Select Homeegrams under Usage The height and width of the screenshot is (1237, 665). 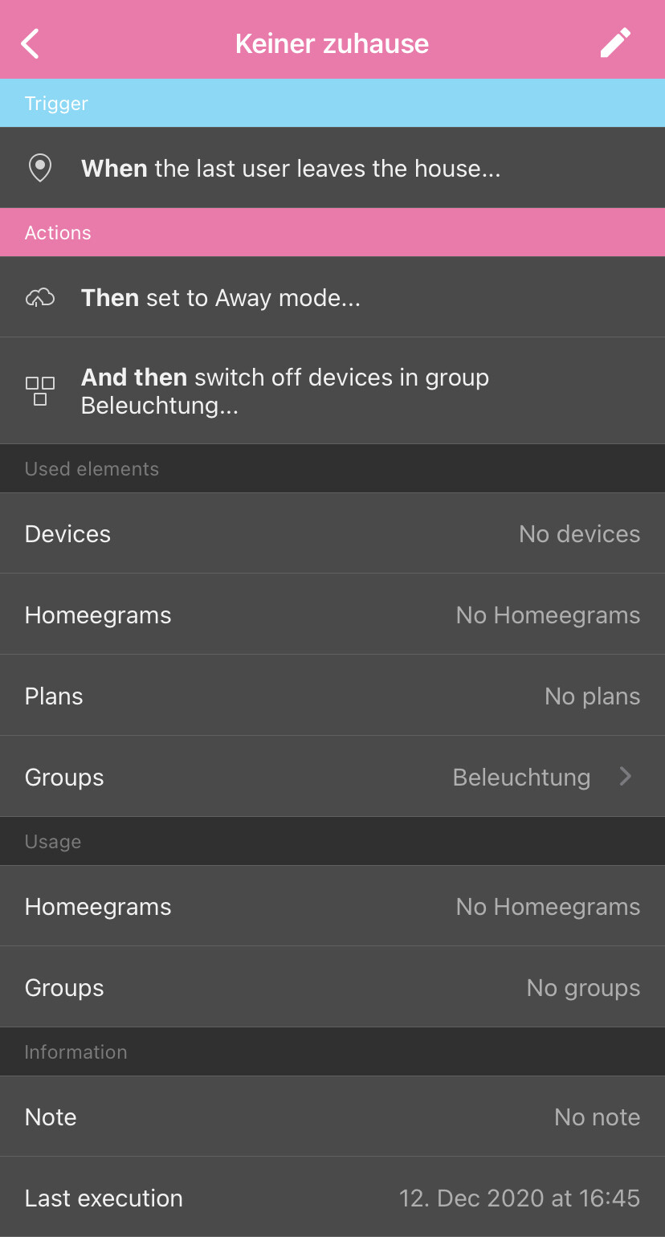click(332, 906)
